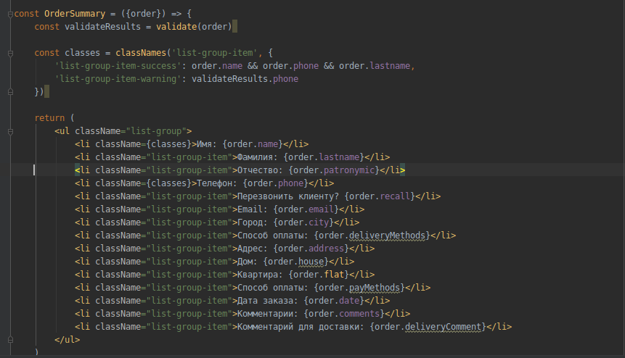Click the 'validateResults' variable declaration
The height and width of the screenshot is (358, 625).
(102, 27)
